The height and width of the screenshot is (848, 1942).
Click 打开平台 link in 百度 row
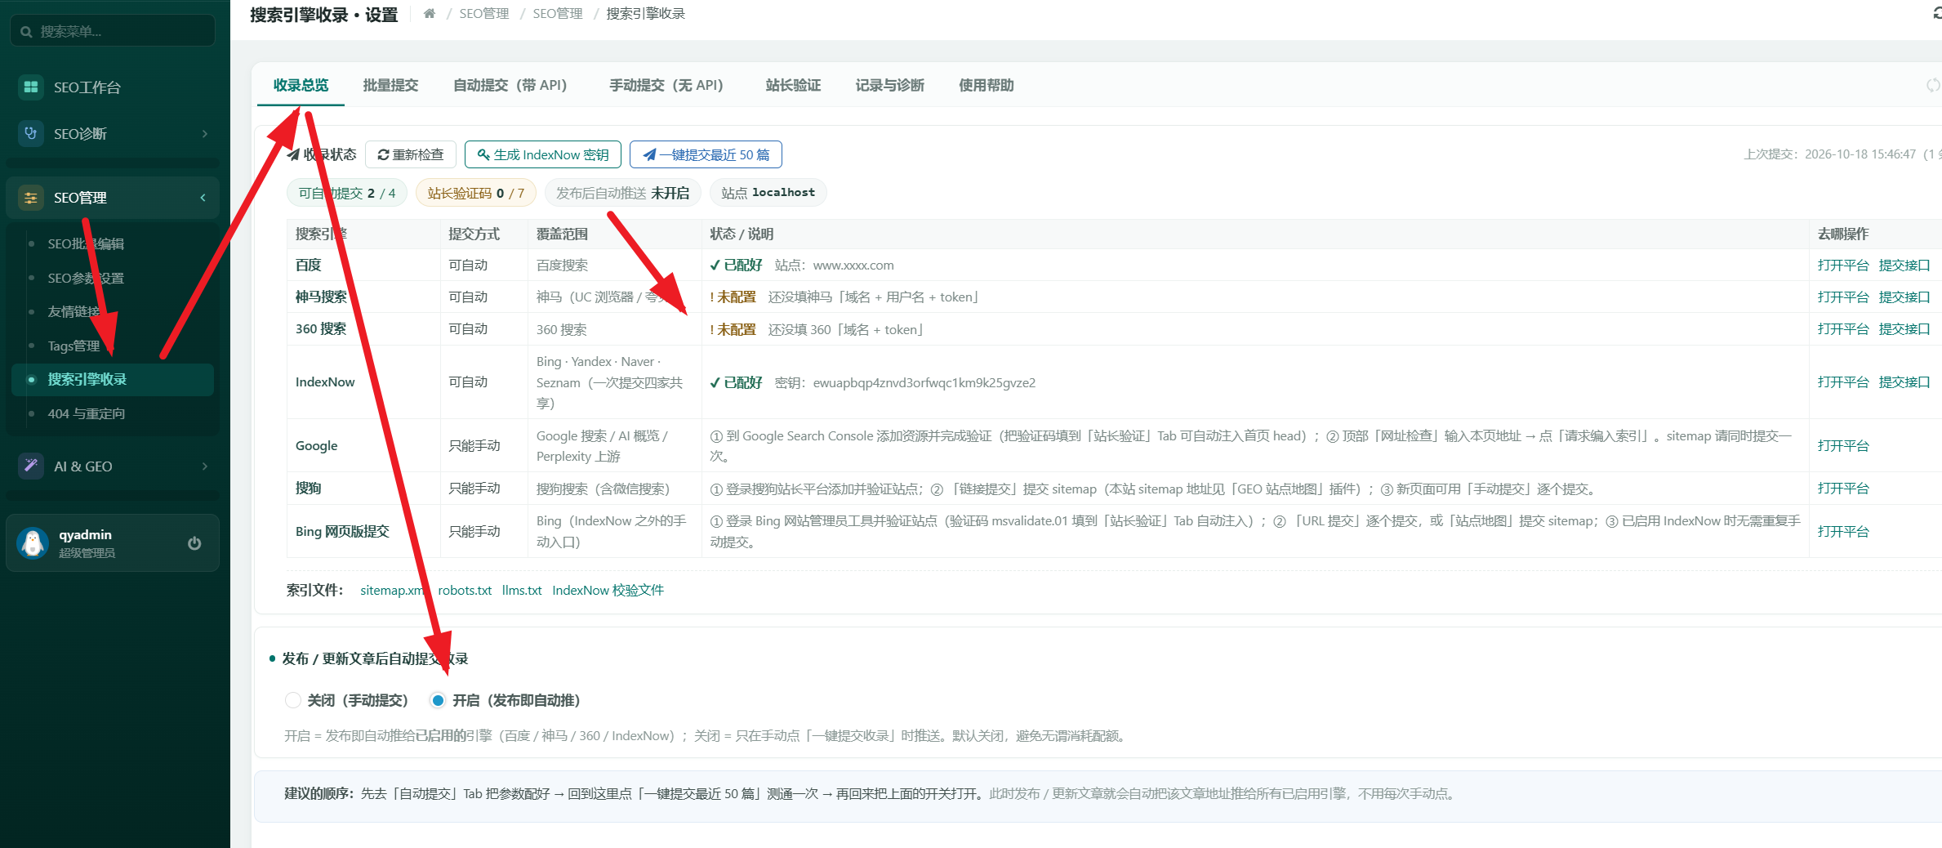[x=1842, y=265]
